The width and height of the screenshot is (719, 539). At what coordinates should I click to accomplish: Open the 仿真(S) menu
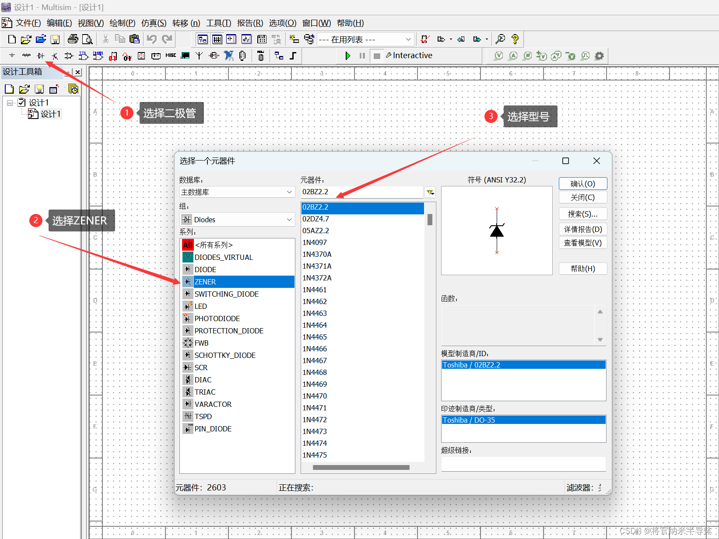[x=154, y=23]
